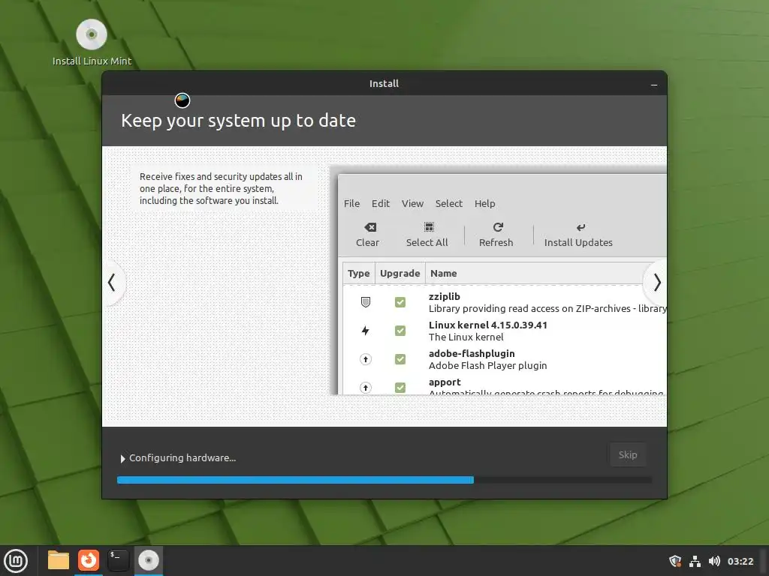769x576 pixels.
Task: Go to the next slideshow slide
Action: point(657,282)
